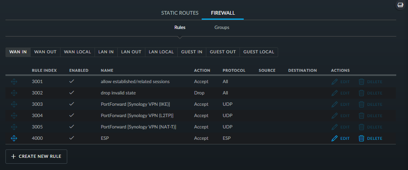Select the LAN OUT ruleset tab

[x=131, y=52]
